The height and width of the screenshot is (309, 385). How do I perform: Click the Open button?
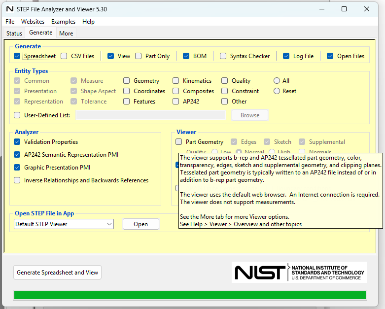point(140,224)
